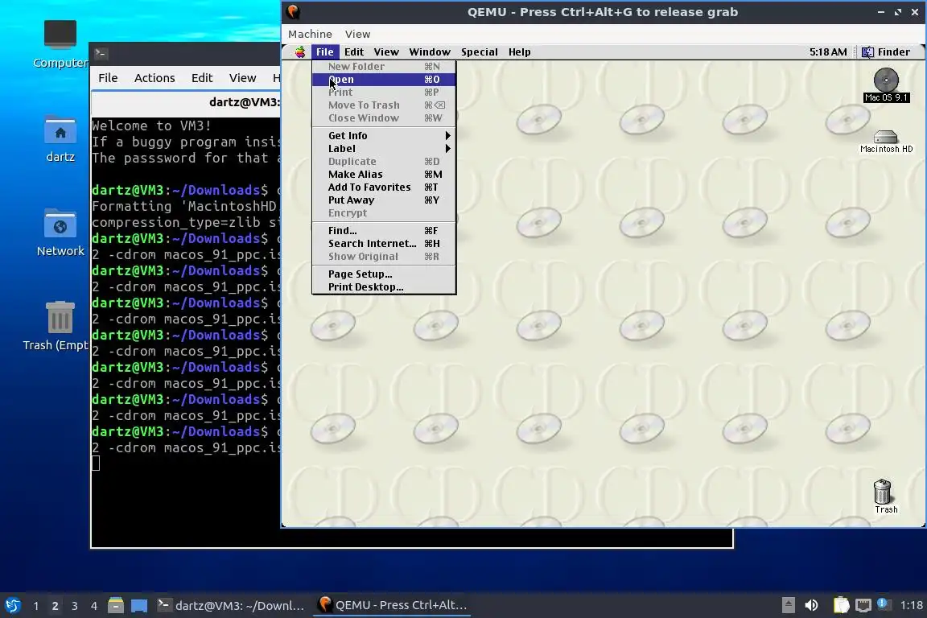This screenshot has height=618, width=927.
Task: Expand the Get Info submenu
Action: 384,135
